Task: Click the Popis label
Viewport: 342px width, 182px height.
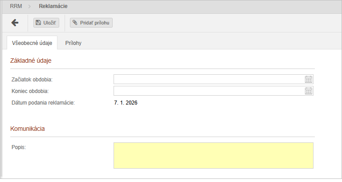Action: (x=19, y=146)
